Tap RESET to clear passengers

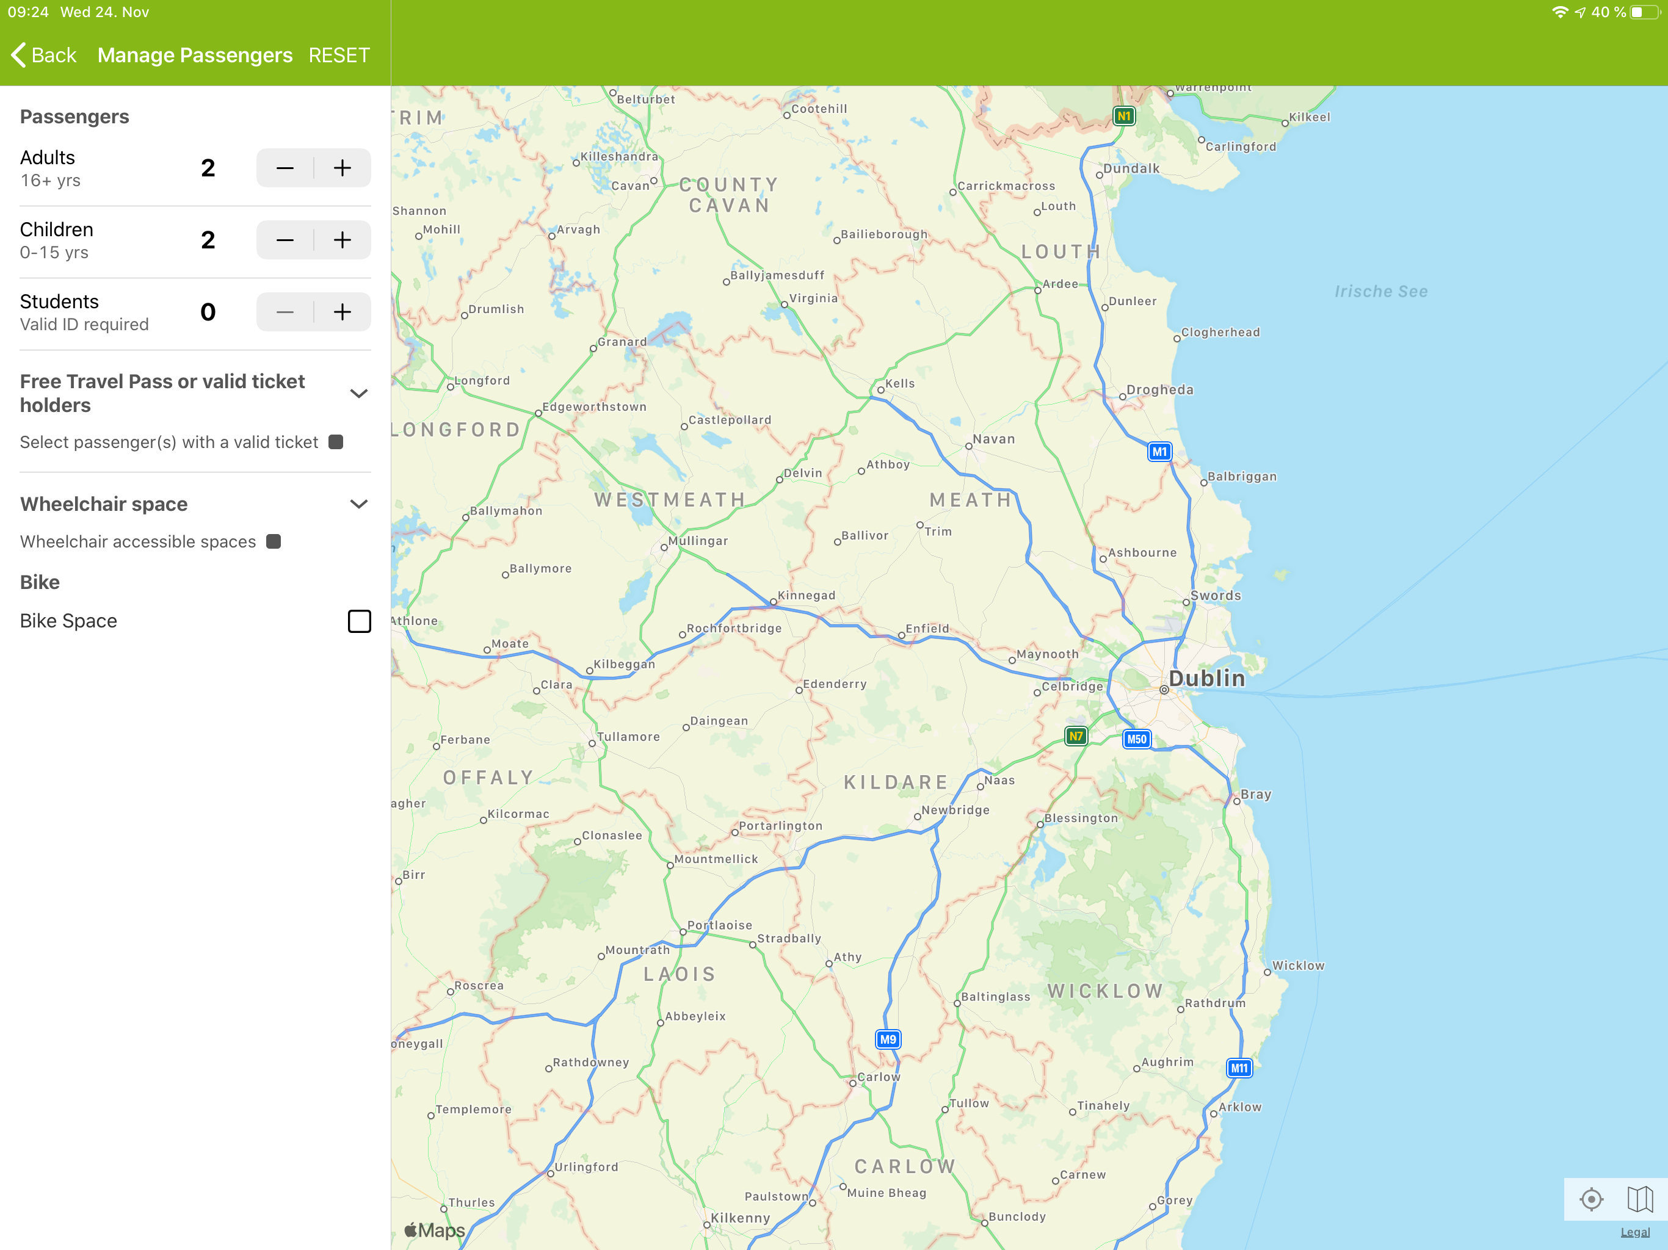pyautogui.click(x=339, y=55)
